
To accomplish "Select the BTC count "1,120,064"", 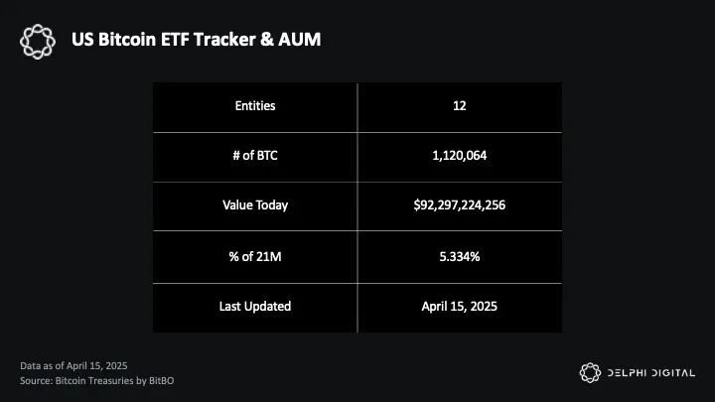I will (x=459, y=156).
